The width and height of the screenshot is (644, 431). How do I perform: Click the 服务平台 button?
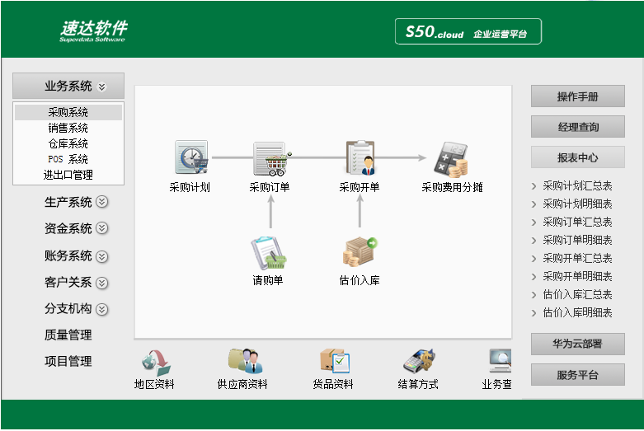(577, 375)
